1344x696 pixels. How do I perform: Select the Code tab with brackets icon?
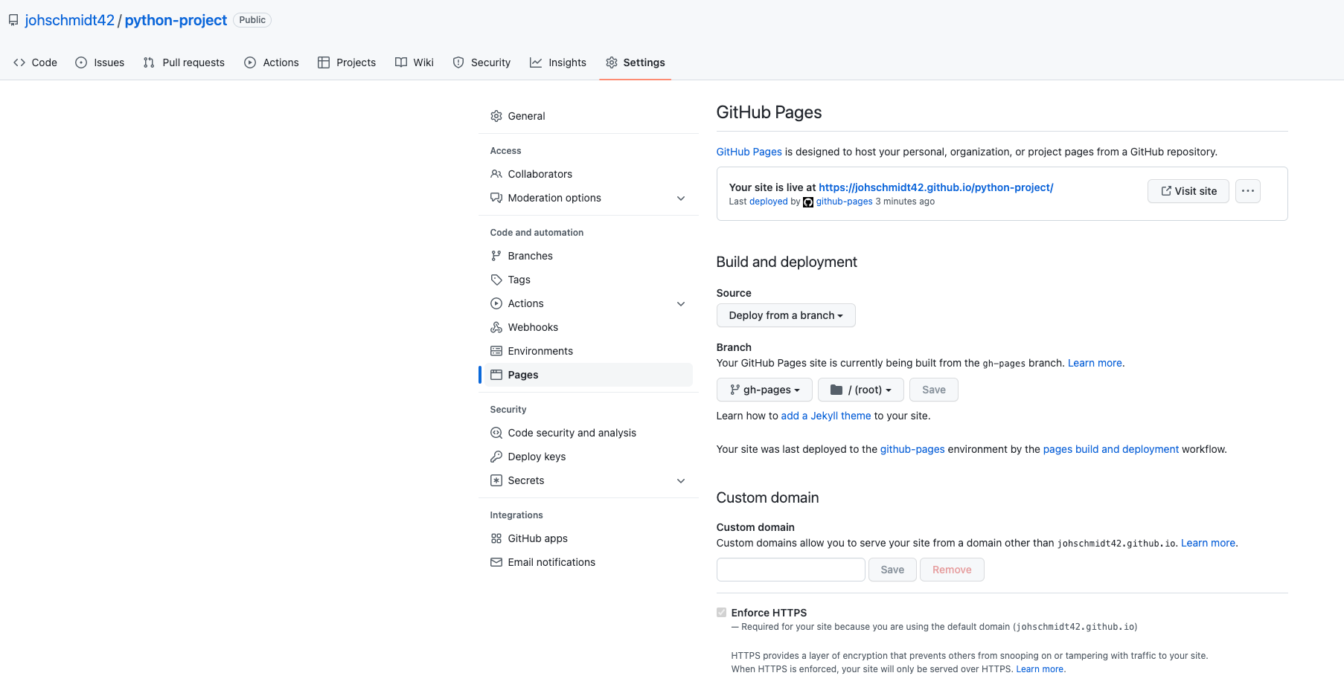click(20, 62)
